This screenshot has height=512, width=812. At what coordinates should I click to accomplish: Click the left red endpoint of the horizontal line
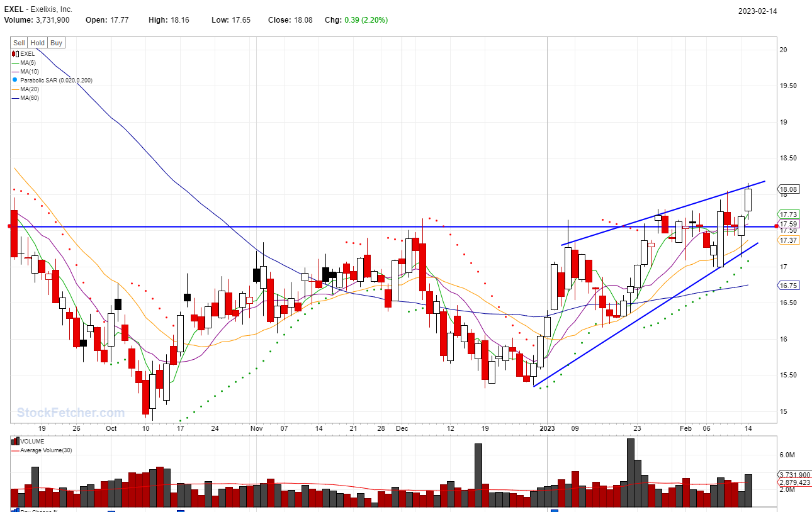[x=9, y=226]
